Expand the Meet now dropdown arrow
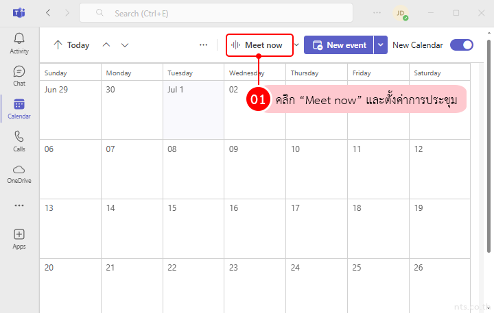This screenshot has width=494, height=313. (296, 45)
